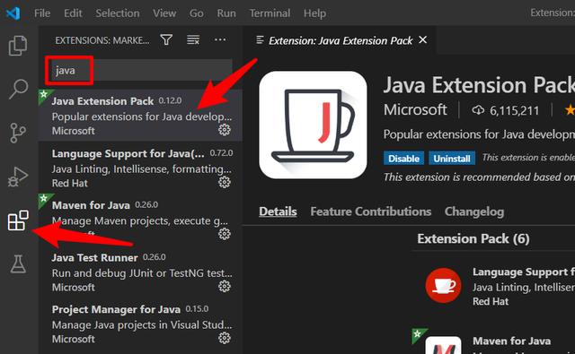This screenshot has height=354, width=575.
Task: Click the VS Code logo icon
Action: [x=13, y=13]
